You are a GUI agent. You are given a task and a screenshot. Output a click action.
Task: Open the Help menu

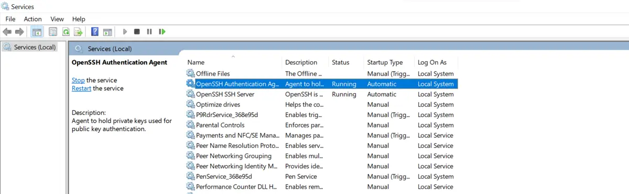click(x=79, y=19)
